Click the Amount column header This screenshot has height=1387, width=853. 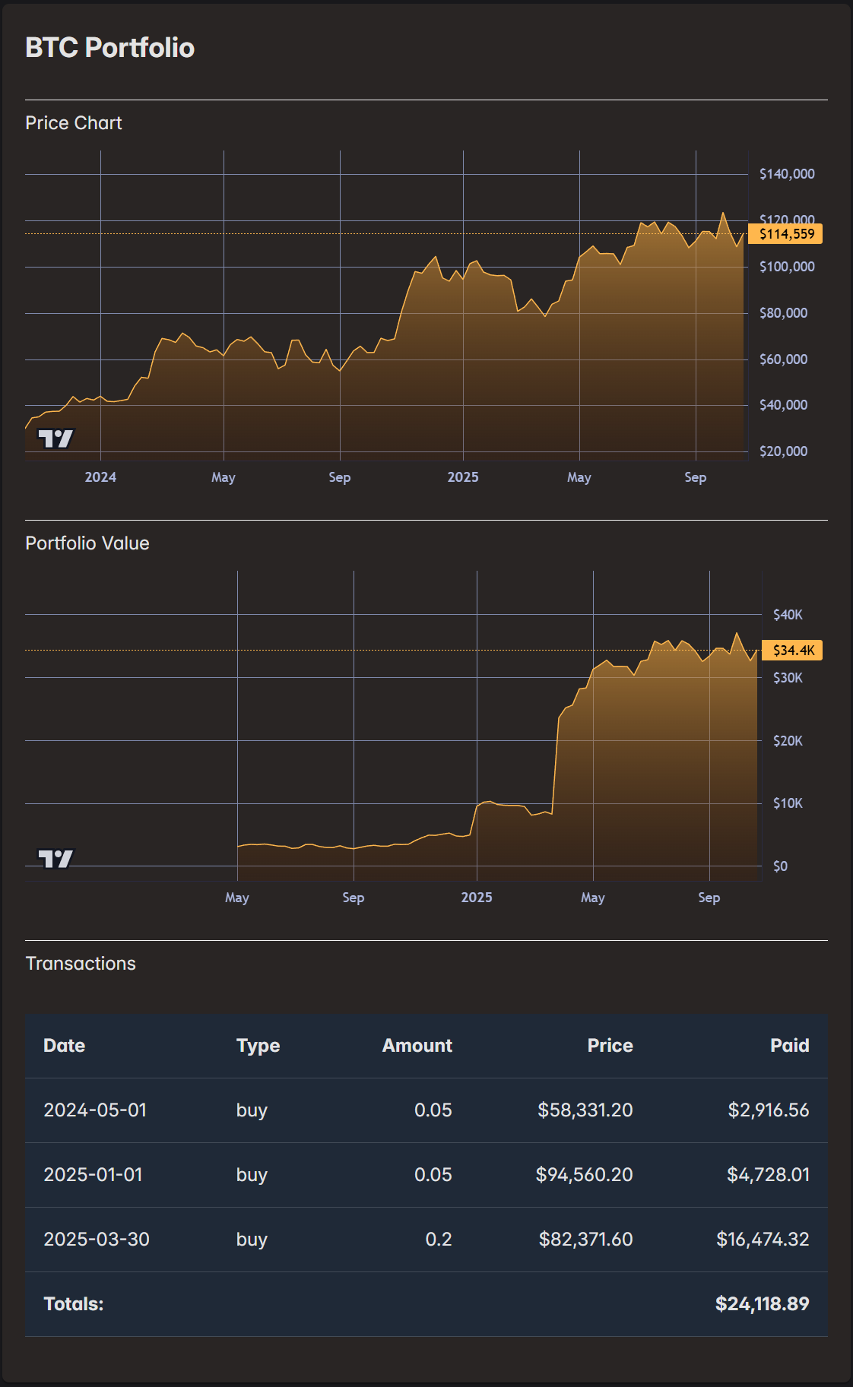pos(417,1046)
